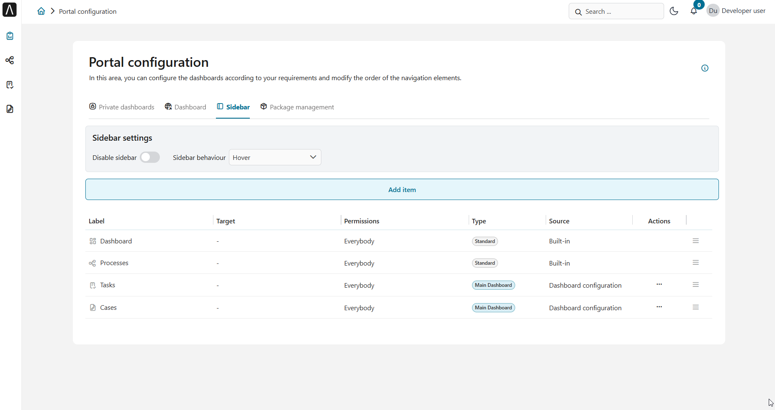Click the drag handle for Cases row
This screenshot has height=410, width=775.
695,307
